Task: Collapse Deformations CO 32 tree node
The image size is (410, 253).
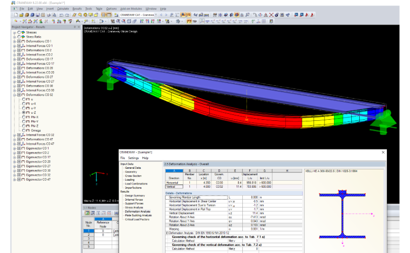Action: (x=15, y=95)
